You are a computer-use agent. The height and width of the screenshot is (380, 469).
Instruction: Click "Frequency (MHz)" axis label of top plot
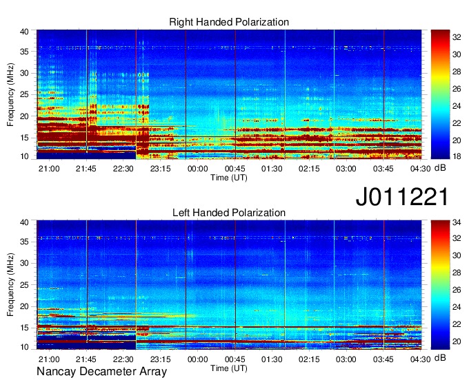[x=10, y=94]
